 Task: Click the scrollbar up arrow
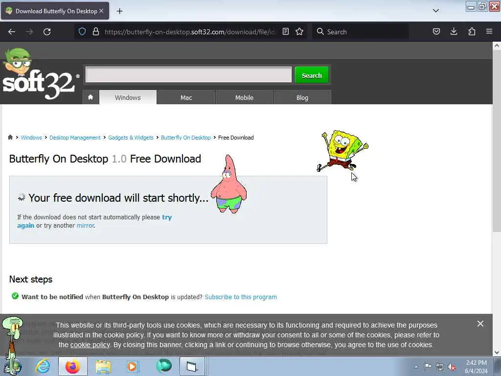tap(497, 46)
